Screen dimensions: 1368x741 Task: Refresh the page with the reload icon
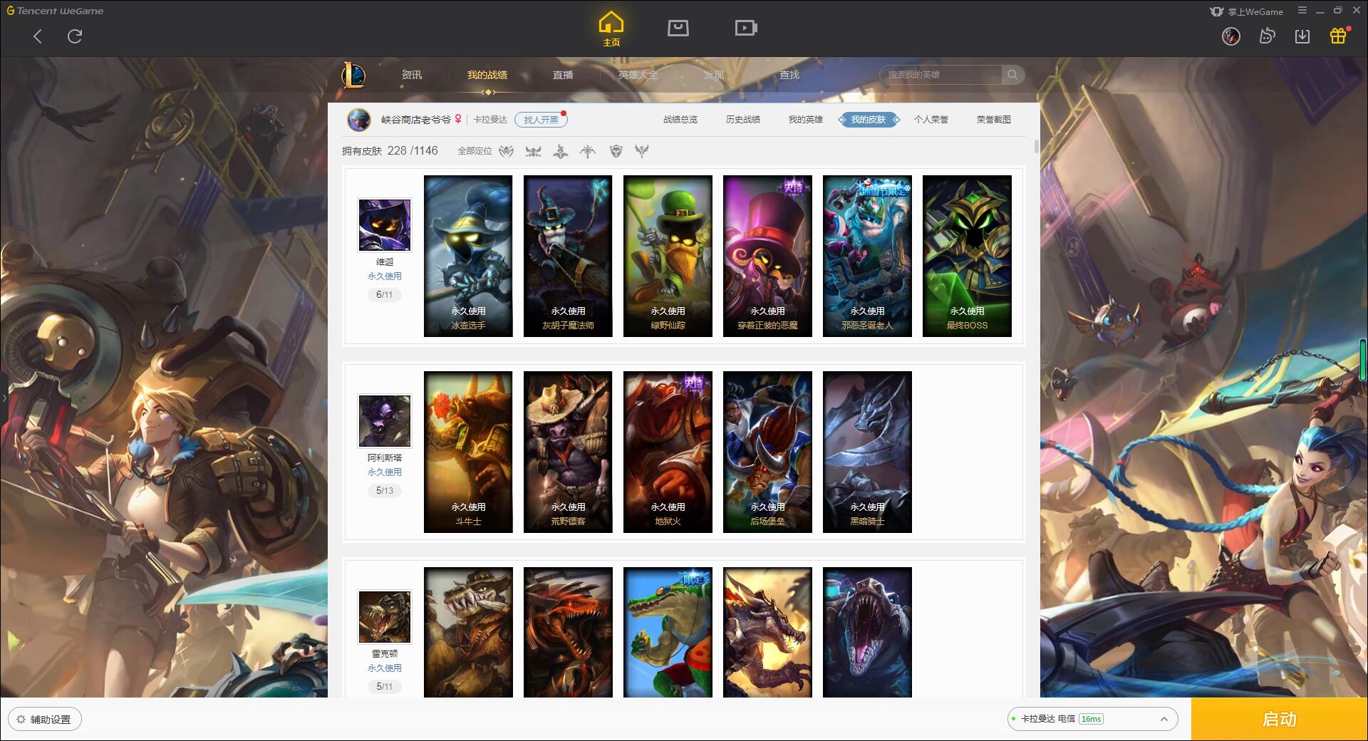[75, 36]
